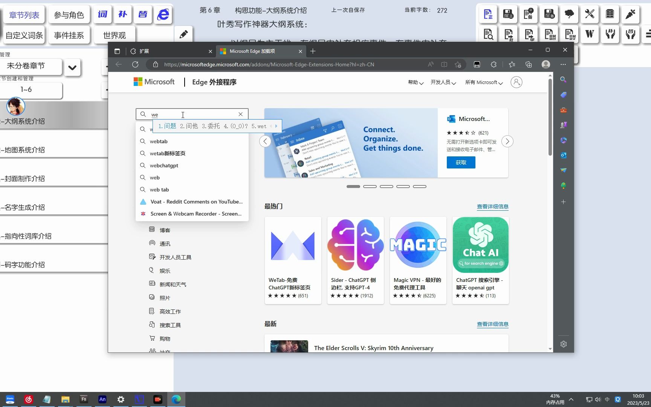Click the 补 icon in writing app toolbar
651x407 pixels.
[x=123, y=15]
